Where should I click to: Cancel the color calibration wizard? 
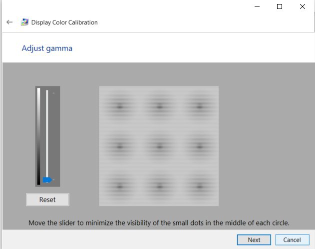292,239
